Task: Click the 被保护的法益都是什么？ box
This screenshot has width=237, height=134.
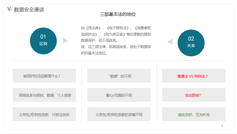Action: coord(44,76)
